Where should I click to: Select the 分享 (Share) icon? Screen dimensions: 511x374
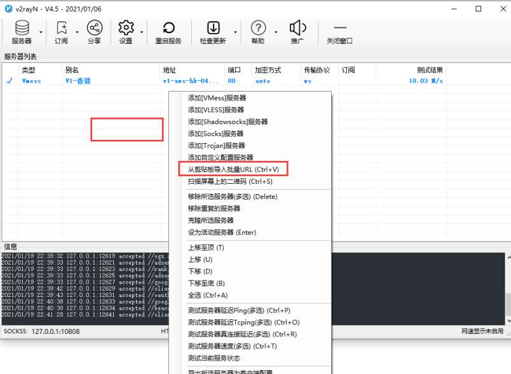pyautogui.click(x=94, y=29)
